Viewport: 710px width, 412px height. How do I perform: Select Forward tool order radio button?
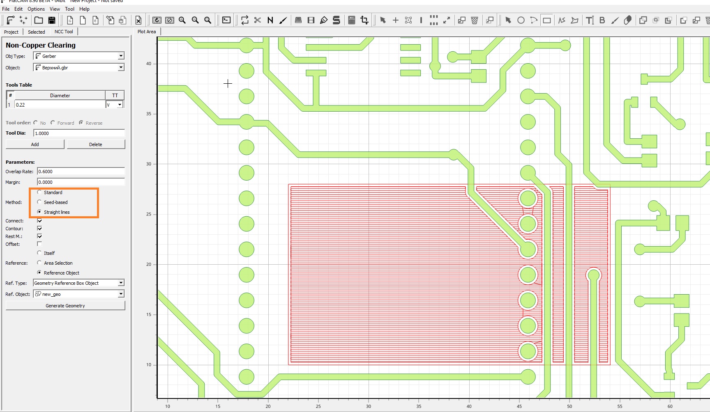click(53, 123)
